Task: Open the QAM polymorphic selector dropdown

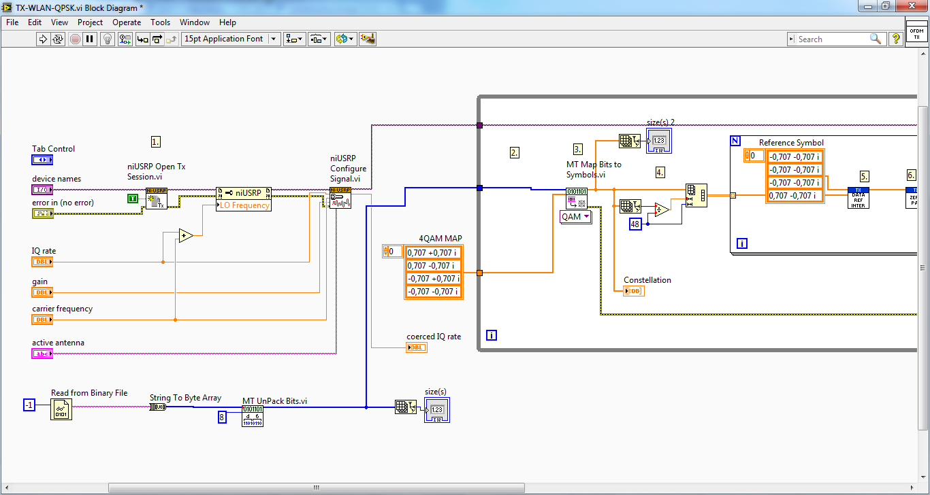Action: point(576,217)
